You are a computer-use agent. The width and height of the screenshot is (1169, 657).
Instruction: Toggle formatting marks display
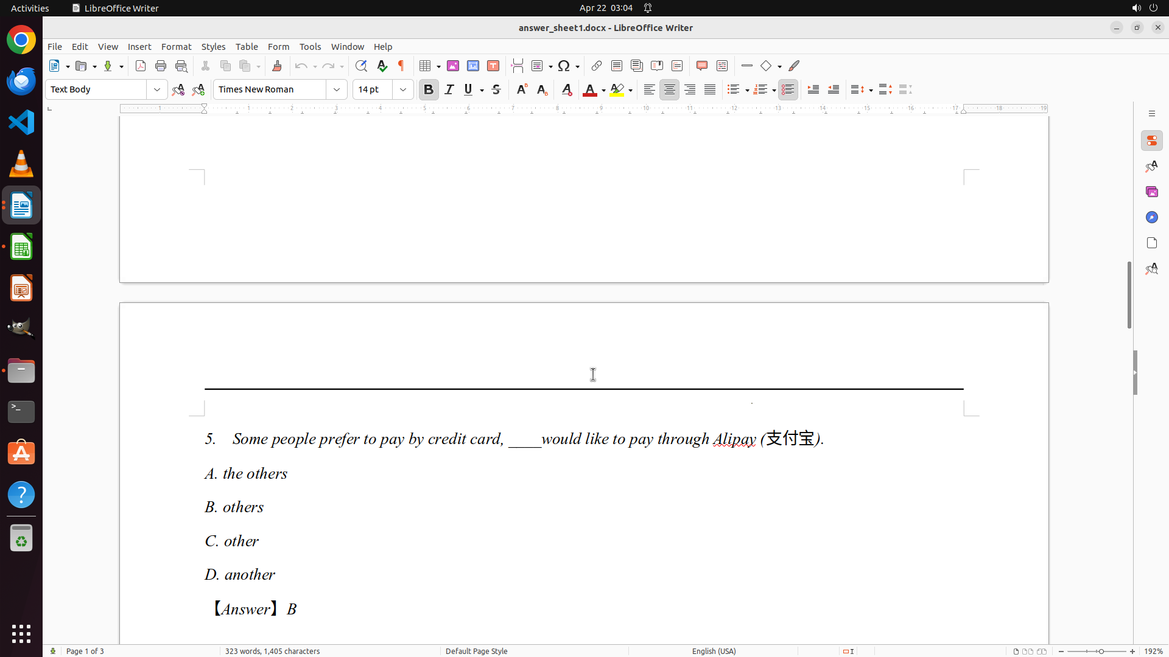click(x=401, y=66)
